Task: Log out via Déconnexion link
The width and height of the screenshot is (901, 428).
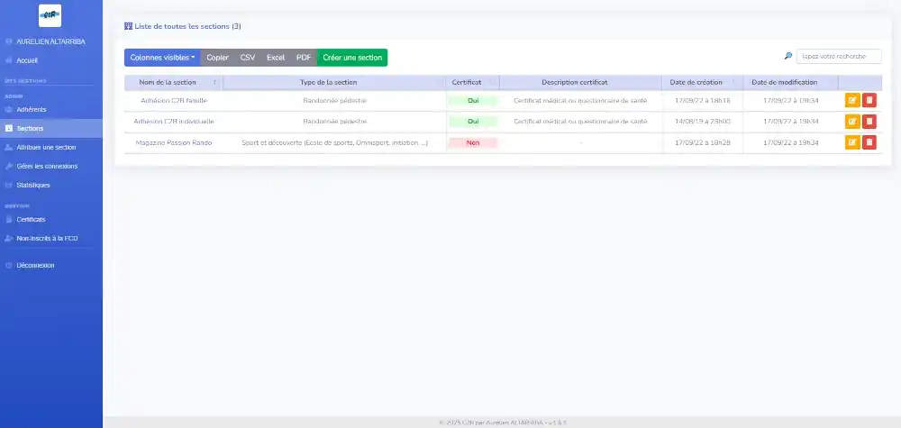Action: [x=36, y=265]
